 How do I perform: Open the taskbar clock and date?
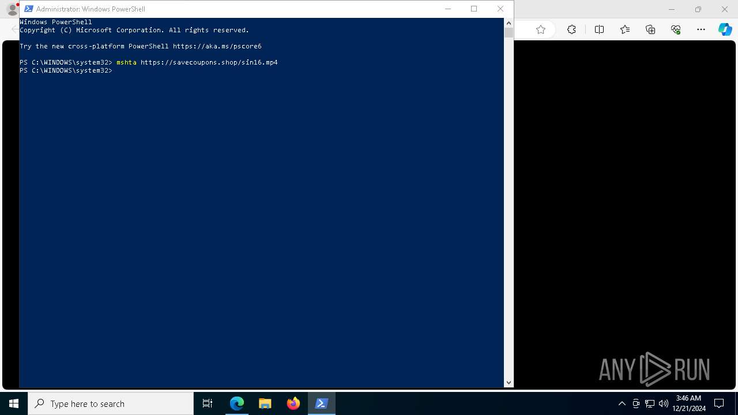point(689,403)
